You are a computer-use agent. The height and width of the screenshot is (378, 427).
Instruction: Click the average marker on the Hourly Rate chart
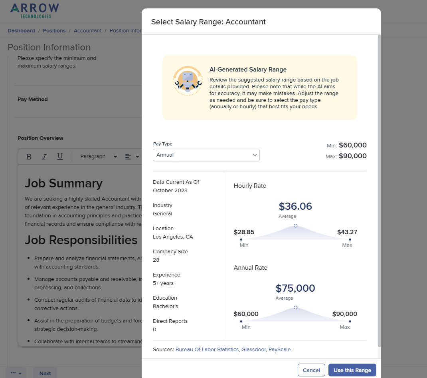coord(295,225)
